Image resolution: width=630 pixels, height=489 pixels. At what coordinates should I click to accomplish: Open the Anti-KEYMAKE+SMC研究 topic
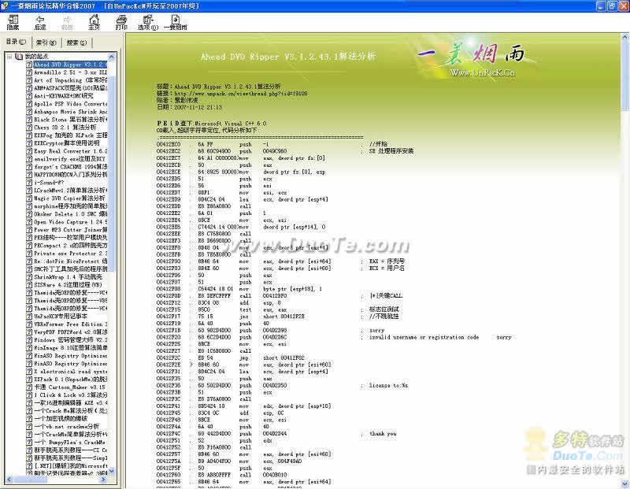64,96
